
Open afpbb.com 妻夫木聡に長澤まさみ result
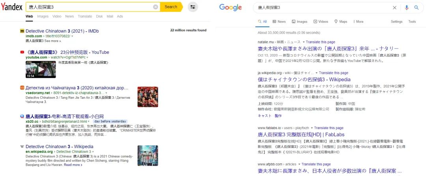coord(329,171)
